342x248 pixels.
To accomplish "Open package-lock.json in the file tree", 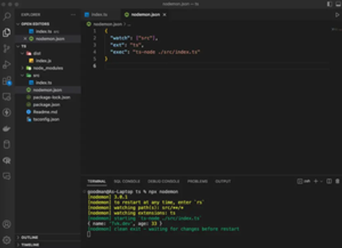I will pos(48,97).
